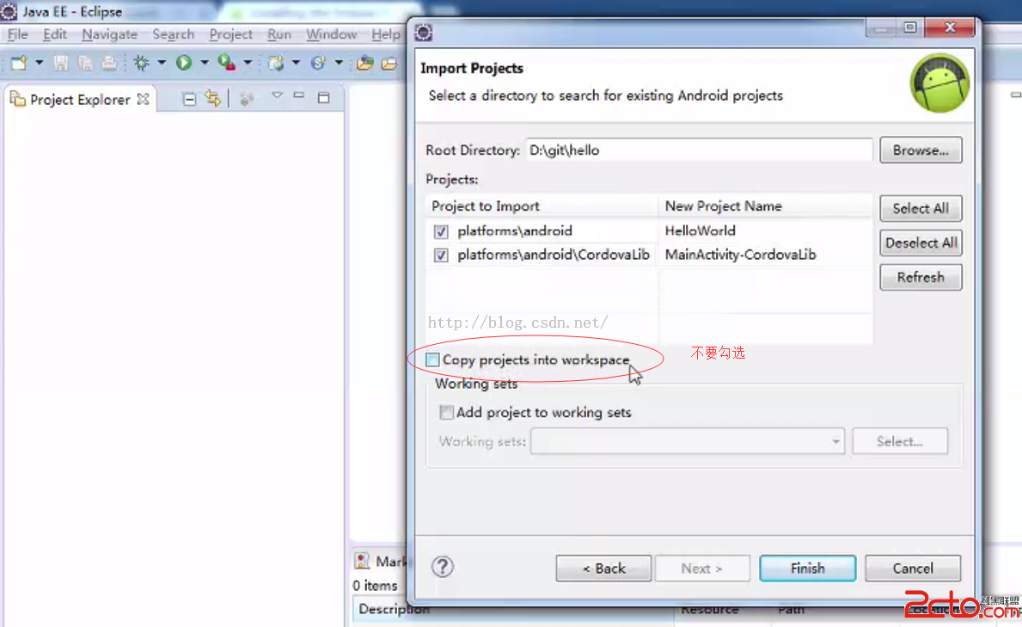Screen dimensions: 1022x627
Task: Close the Project Explorer view tab
Action: pyautogui.click(x=144, y=99)
